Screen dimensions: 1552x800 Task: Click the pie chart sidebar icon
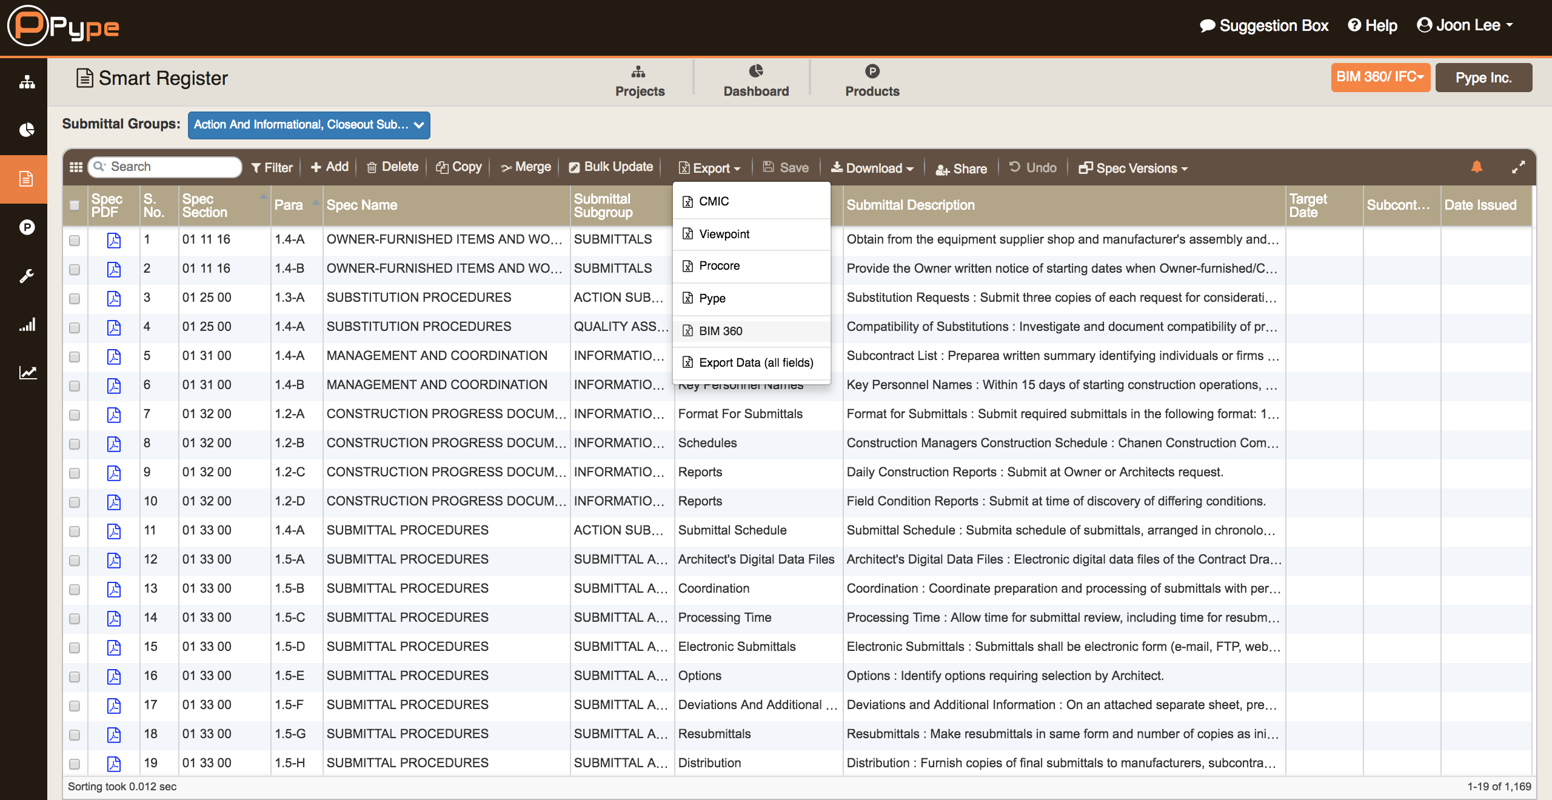(x=27, y=130)
